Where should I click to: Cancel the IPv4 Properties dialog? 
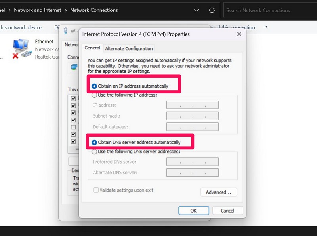pyautogui.click(x=228, y=211)
